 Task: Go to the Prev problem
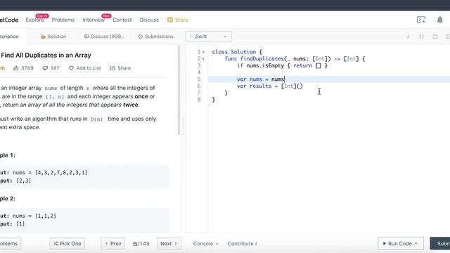(112, 244)
